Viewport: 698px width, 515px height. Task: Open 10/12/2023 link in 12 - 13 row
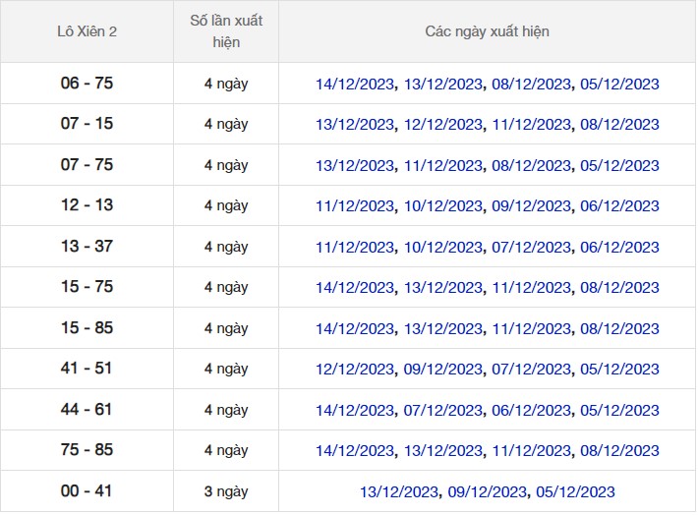click(443, 206)
